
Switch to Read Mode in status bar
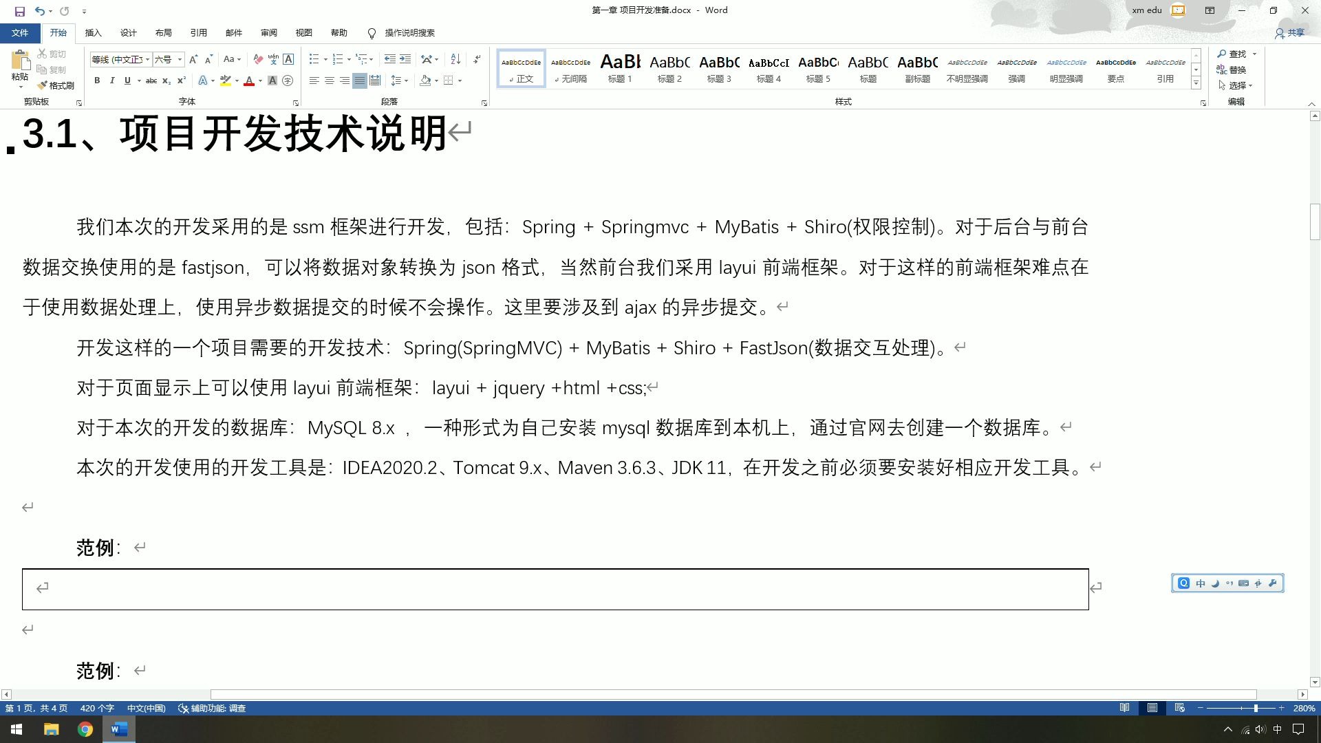point(1126,707)
